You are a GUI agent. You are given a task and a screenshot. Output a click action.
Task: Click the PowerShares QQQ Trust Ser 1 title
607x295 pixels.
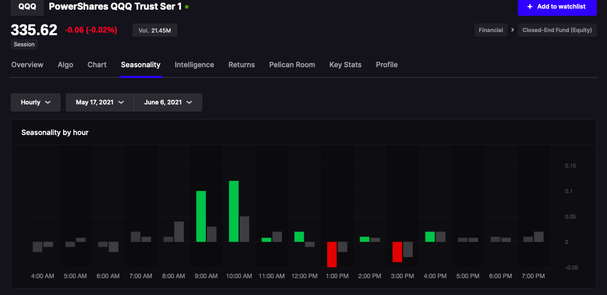[x=115, y=6]
